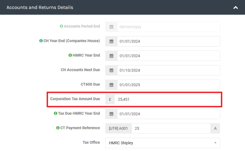Collapse the Accounts and Returns Details panel
Viewport: 245px width, 151px height.
pyautogui.click(x=235, y=7)
